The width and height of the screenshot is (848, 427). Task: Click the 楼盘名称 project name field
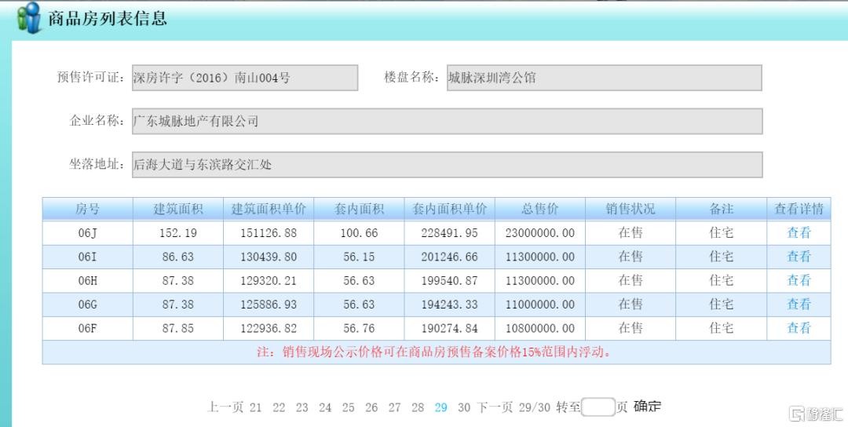pos(604,78)
